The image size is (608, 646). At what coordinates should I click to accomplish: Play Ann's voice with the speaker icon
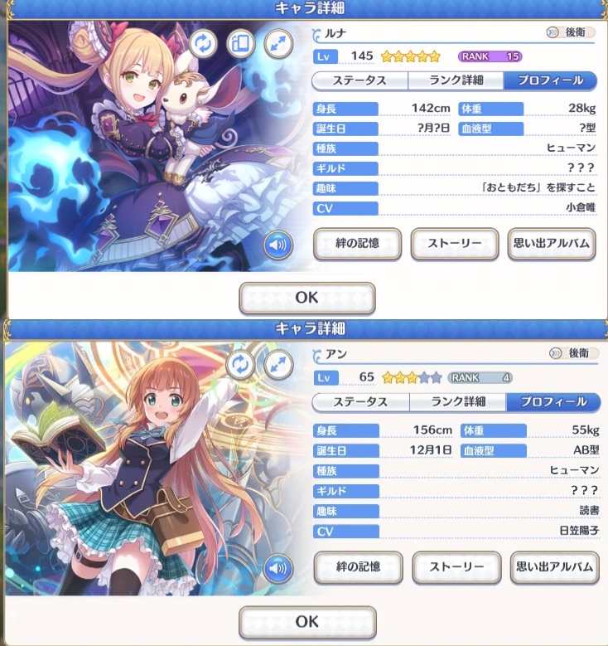click(x=278, y=569)
